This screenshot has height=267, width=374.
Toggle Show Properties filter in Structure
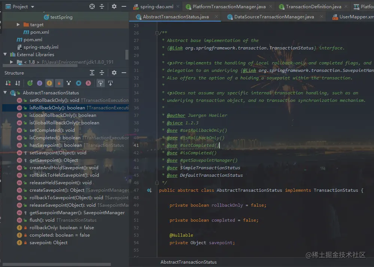[40, 83]
